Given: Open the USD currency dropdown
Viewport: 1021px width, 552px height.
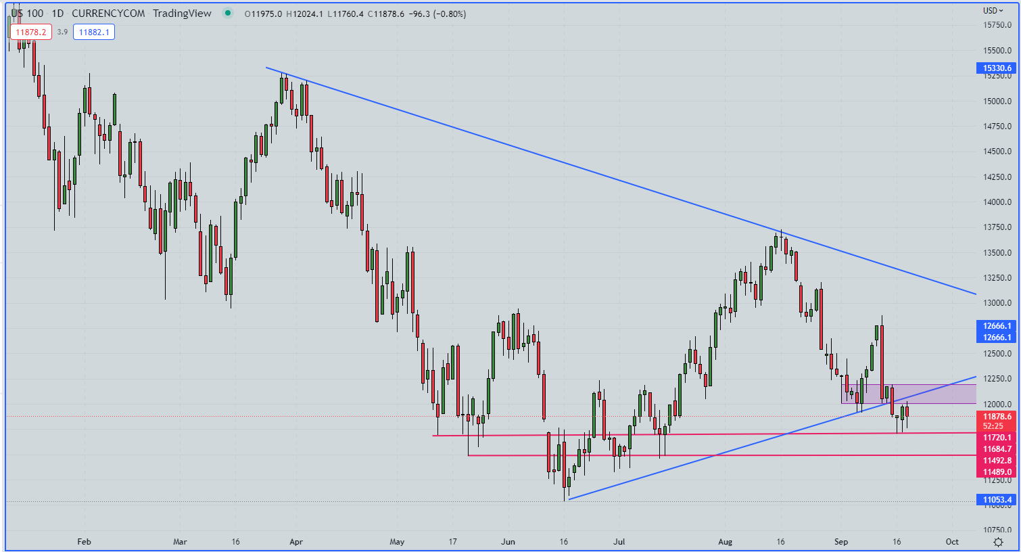Looking at the screenshot, I should (x=993, y=10).
